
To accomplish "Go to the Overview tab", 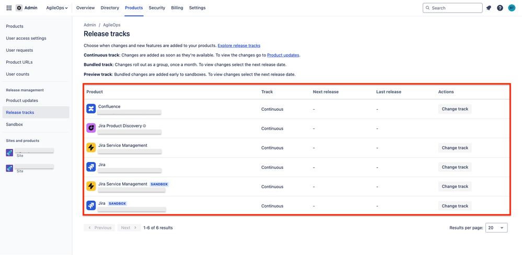I will pyautogui.click(x=86, y=8).
